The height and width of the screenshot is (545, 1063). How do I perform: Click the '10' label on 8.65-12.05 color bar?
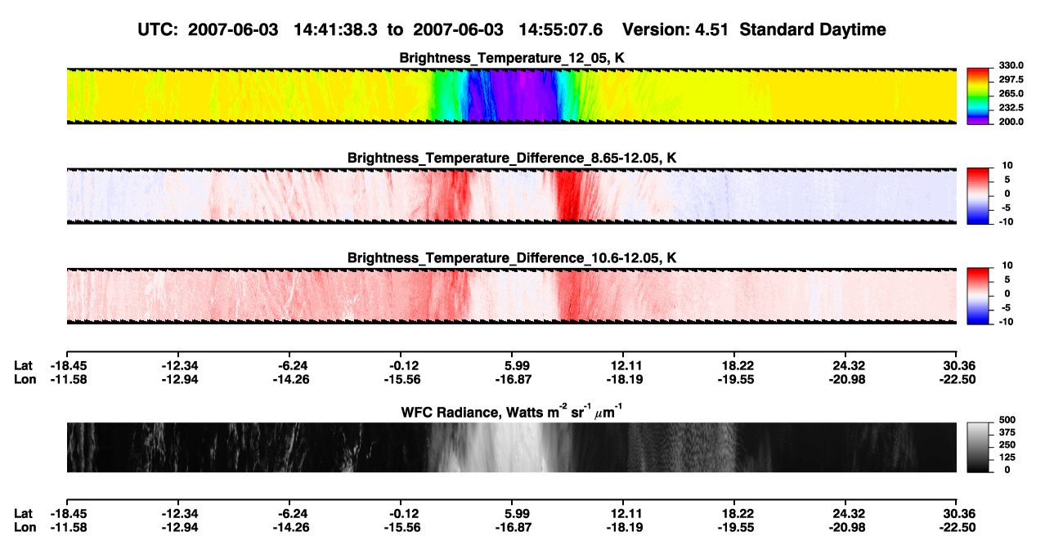1009,166
